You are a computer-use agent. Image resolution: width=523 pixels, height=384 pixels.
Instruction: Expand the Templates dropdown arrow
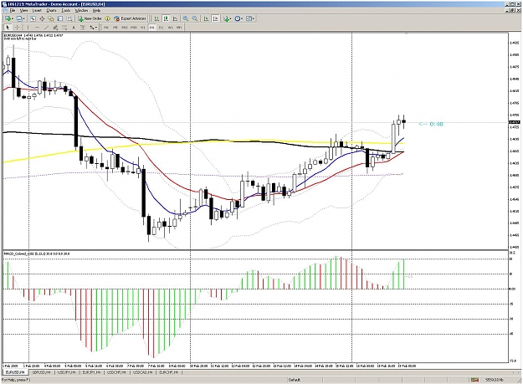254,19
